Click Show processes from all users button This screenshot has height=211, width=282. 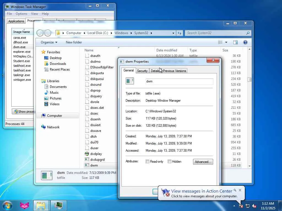[x=23, y=112]
